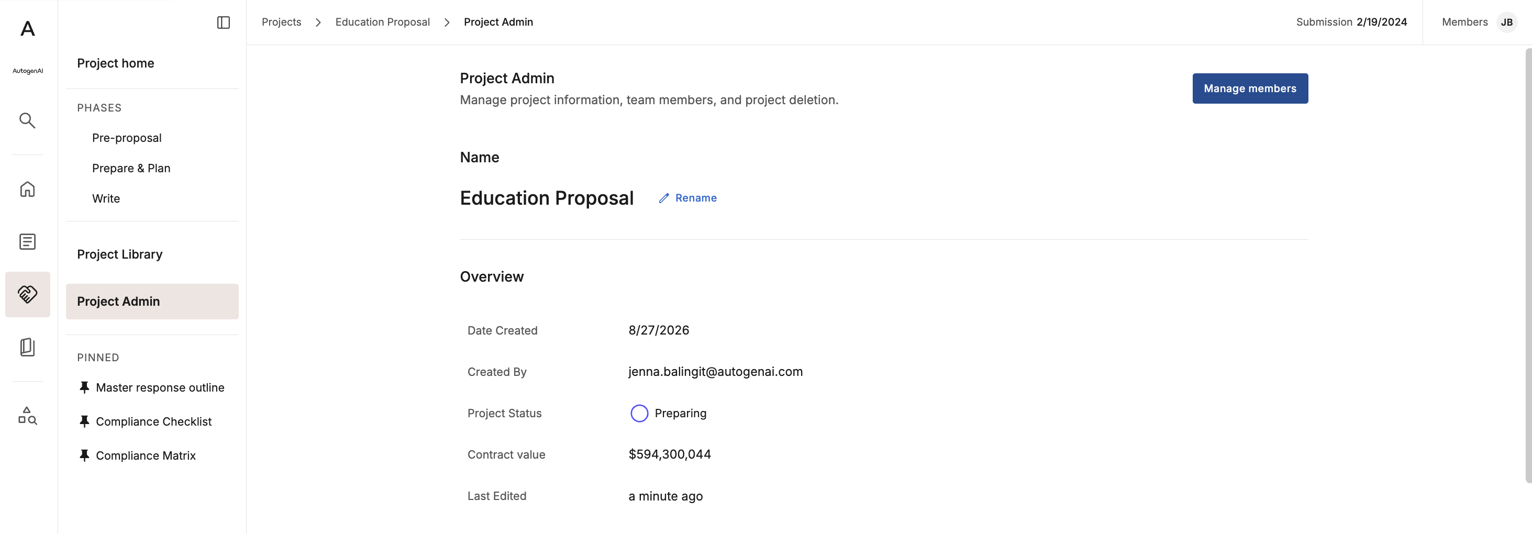Select Project Admin in sidebar
The width and height of the screenshot is (1532, 534).
click(x=152, y=302)
